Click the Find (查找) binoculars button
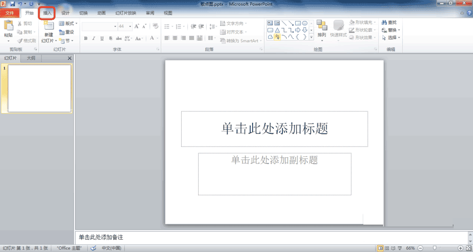This screenshot has height=252, width=473. (389, 22)
